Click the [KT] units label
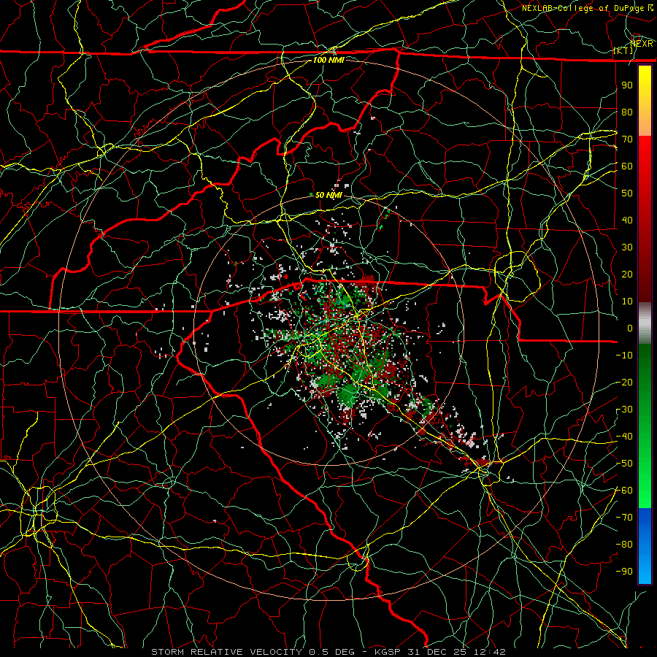 623,50
